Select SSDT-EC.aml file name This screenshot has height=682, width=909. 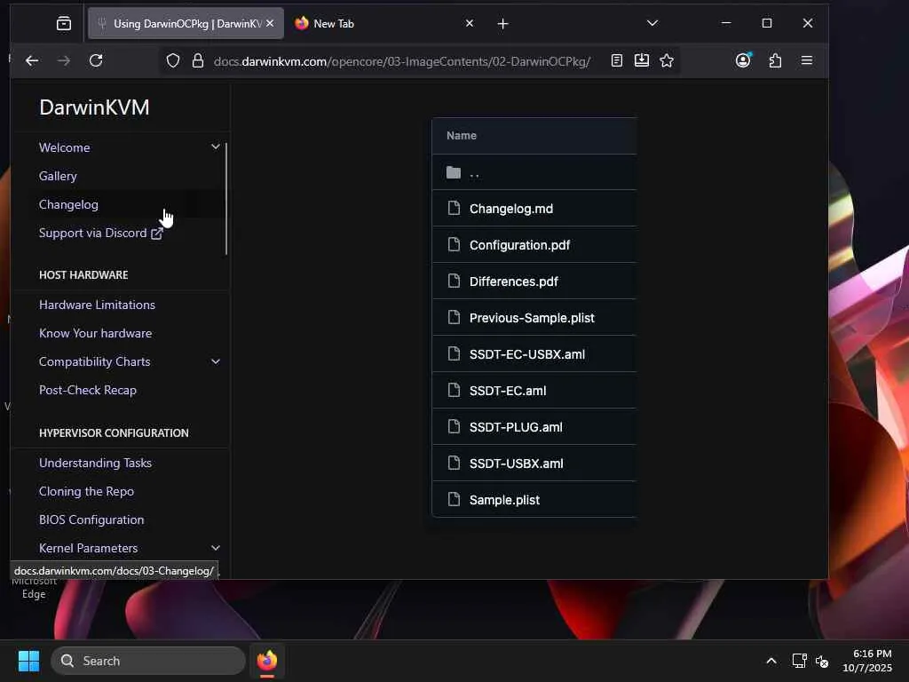pyautogui.click(x=508, y=391)
